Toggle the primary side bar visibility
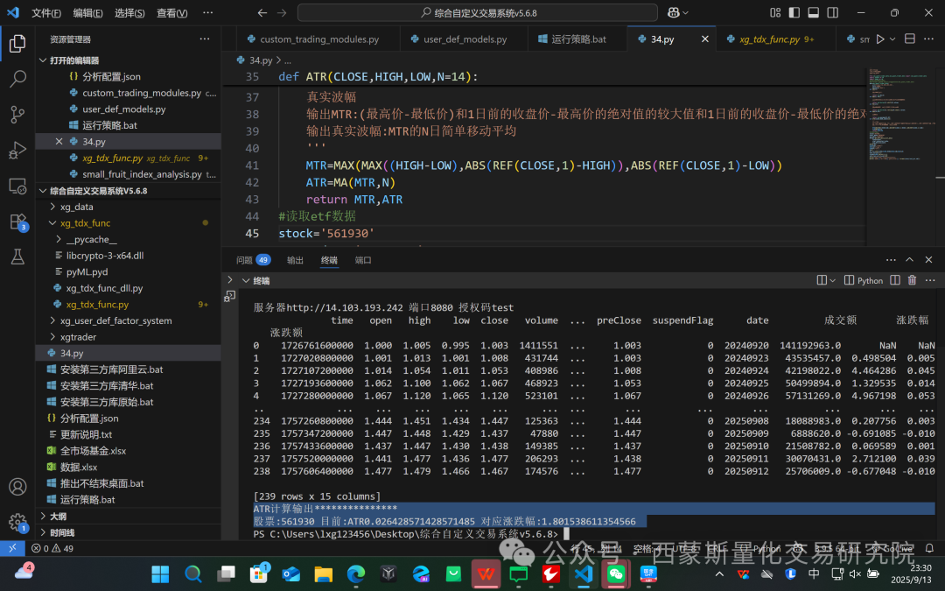The image size is (945, 591). point(794,12)
